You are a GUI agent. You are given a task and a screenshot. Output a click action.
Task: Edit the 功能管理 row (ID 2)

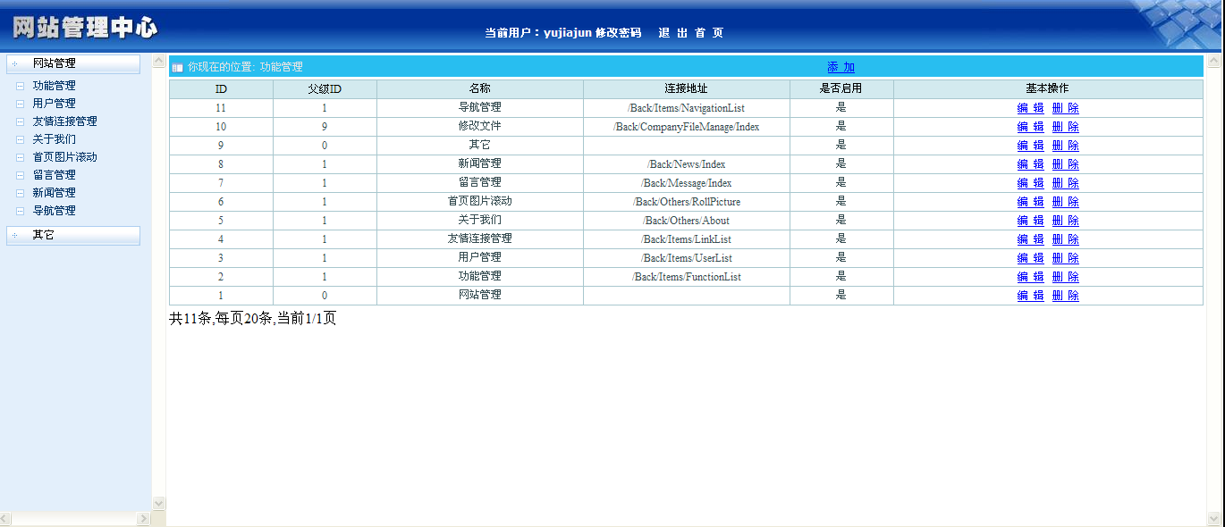coord(1030,277)
